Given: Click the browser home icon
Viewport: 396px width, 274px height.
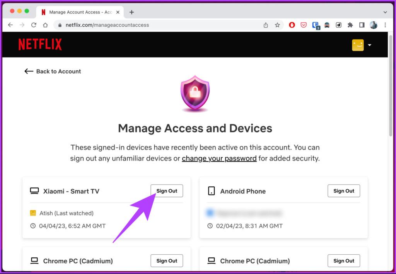Looking at the screenshot, I should pyautogui.click(x=45, y=25).
